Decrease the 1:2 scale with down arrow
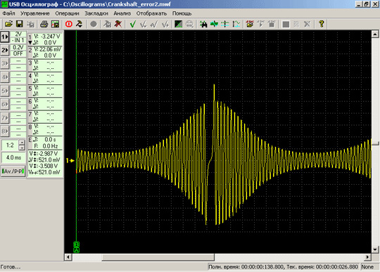This screenshot has height=272, width=380. click(22, 148)
